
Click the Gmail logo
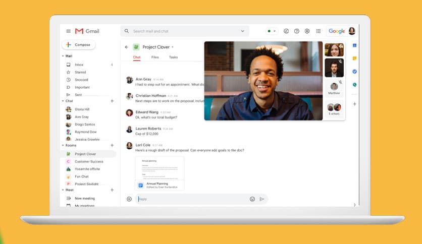tap(87, 31)
